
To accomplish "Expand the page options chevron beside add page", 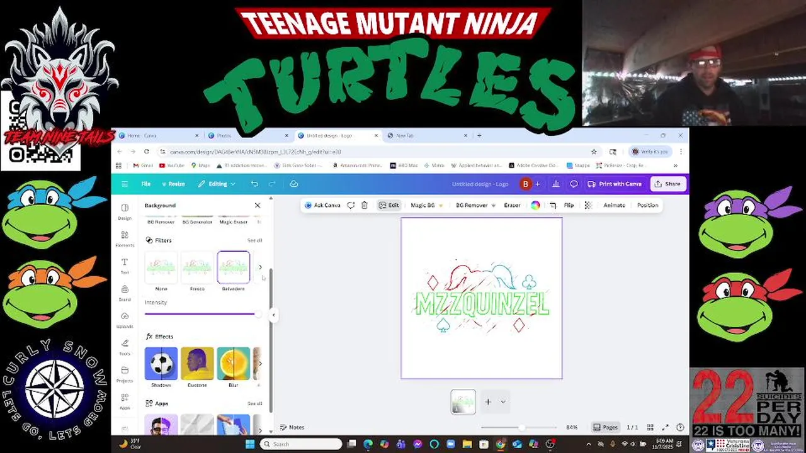I will [x=502, y=401].
